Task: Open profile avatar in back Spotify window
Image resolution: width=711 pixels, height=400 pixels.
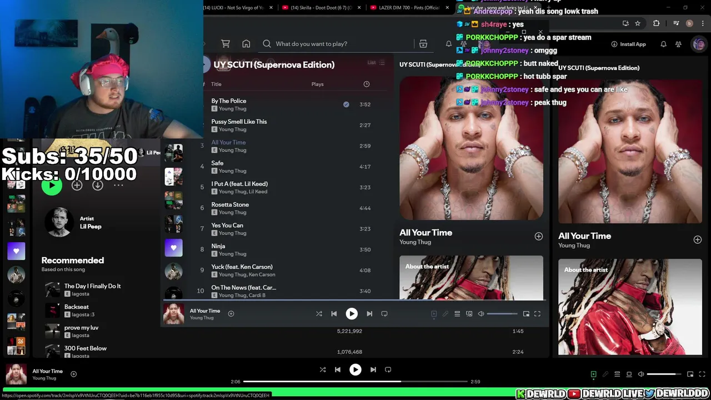Action: coord(698,44)
